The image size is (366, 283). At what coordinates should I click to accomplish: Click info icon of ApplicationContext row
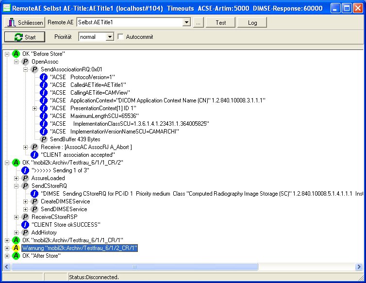(44, 100)
